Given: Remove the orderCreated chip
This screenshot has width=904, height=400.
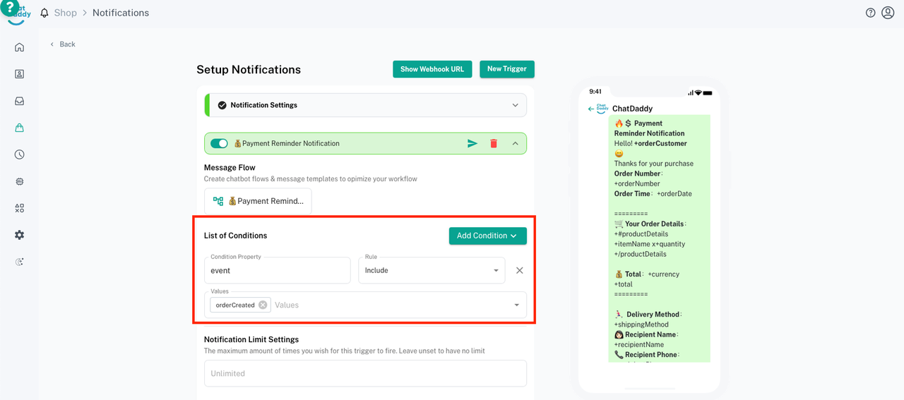Looking at the screenshot, I should coord(263,305).
